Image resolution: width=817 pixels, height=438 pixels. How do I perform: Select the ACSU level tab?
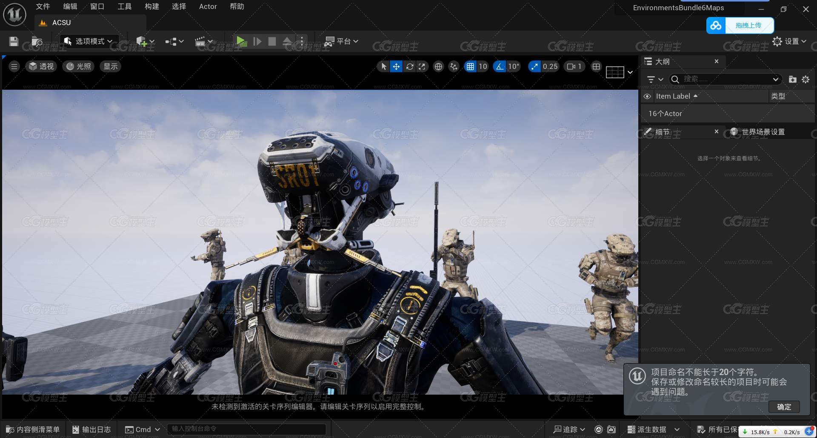click(x=90, y=23)
